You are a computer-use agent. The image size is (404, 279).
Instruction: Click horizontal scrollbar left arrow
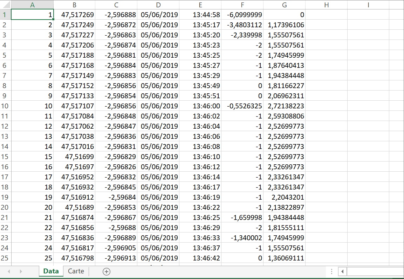pyautogui.click(x=342, y=272)
